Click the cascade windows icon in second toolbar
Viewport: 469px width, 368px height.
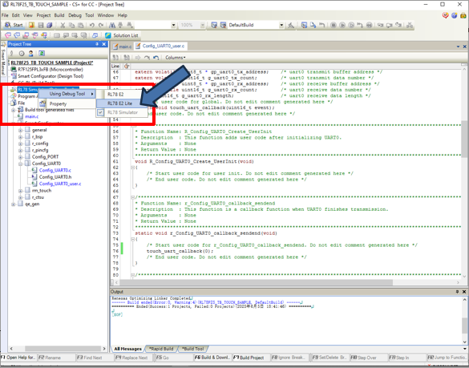coord(95,35)
